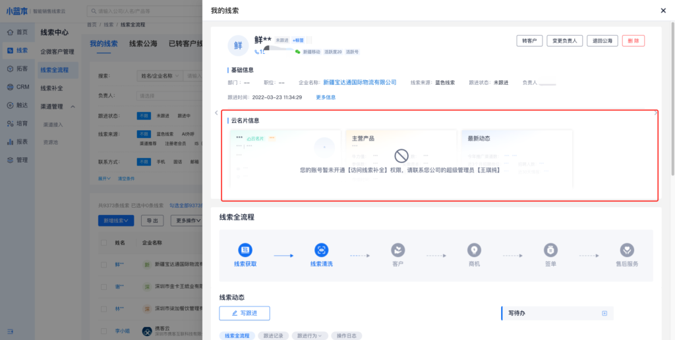Open the 新增线索 dropdown button
675x340 pixels.
118,221
